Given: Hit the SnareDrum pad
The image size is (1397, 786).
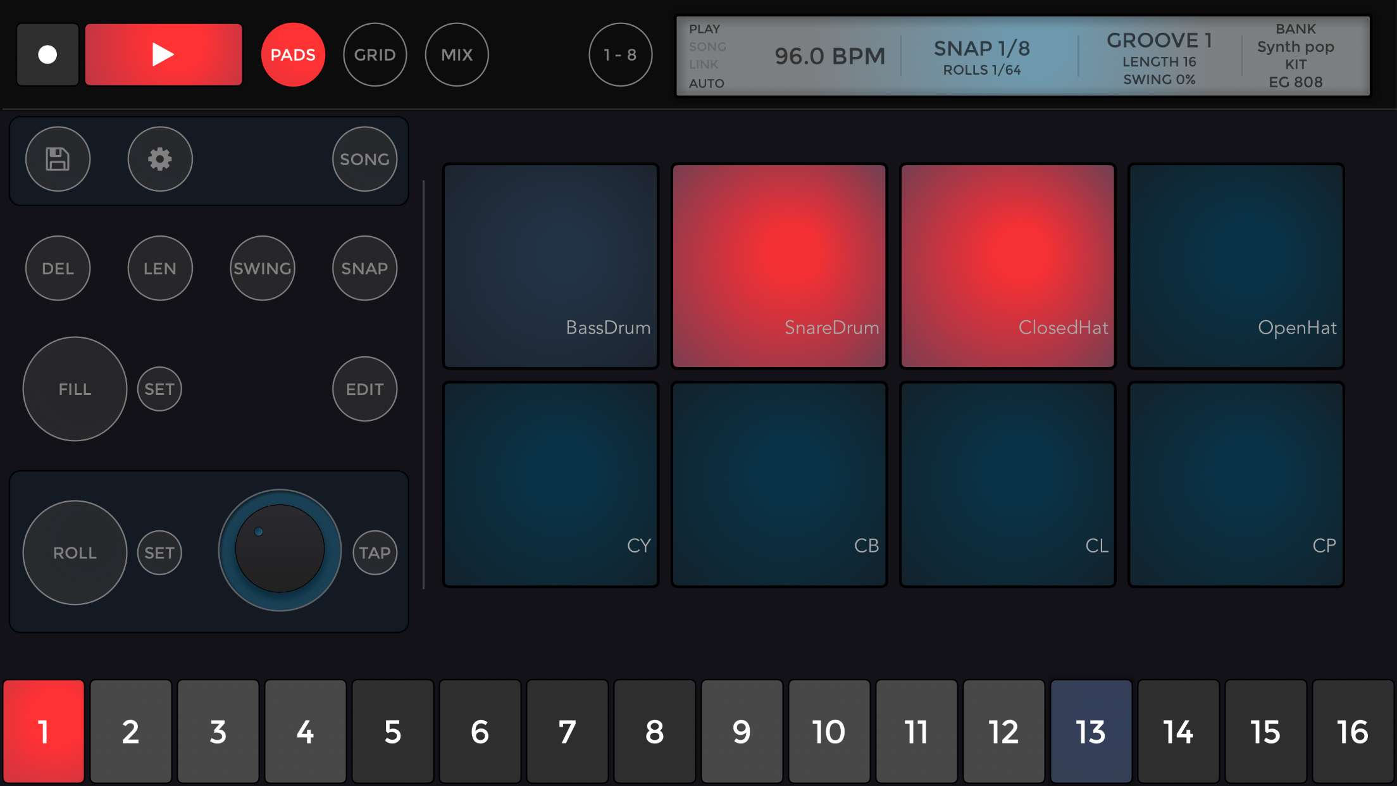Looking at the screenshot, I should point(779,266).
